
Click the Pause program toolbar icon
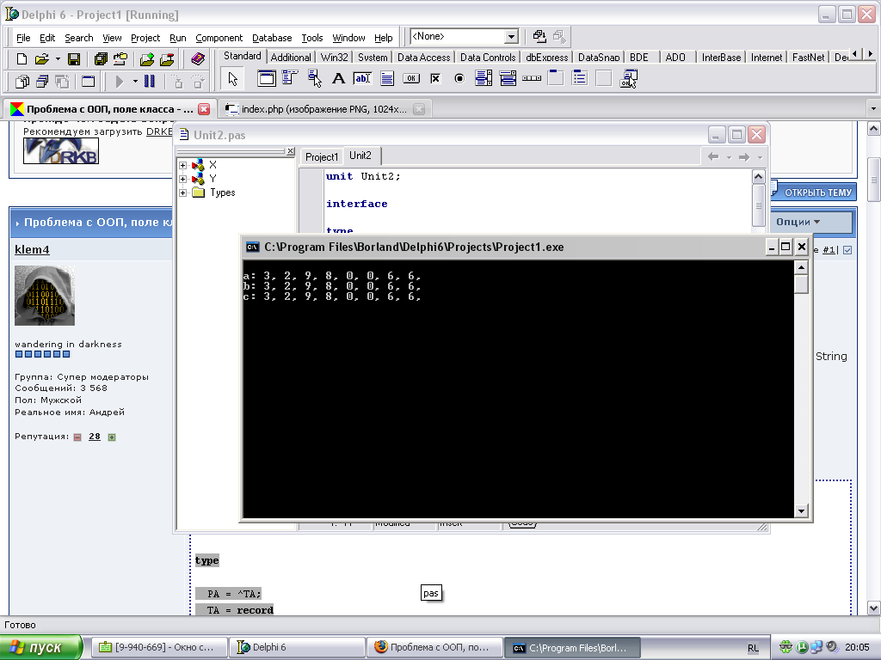click(x=150, y=82)
